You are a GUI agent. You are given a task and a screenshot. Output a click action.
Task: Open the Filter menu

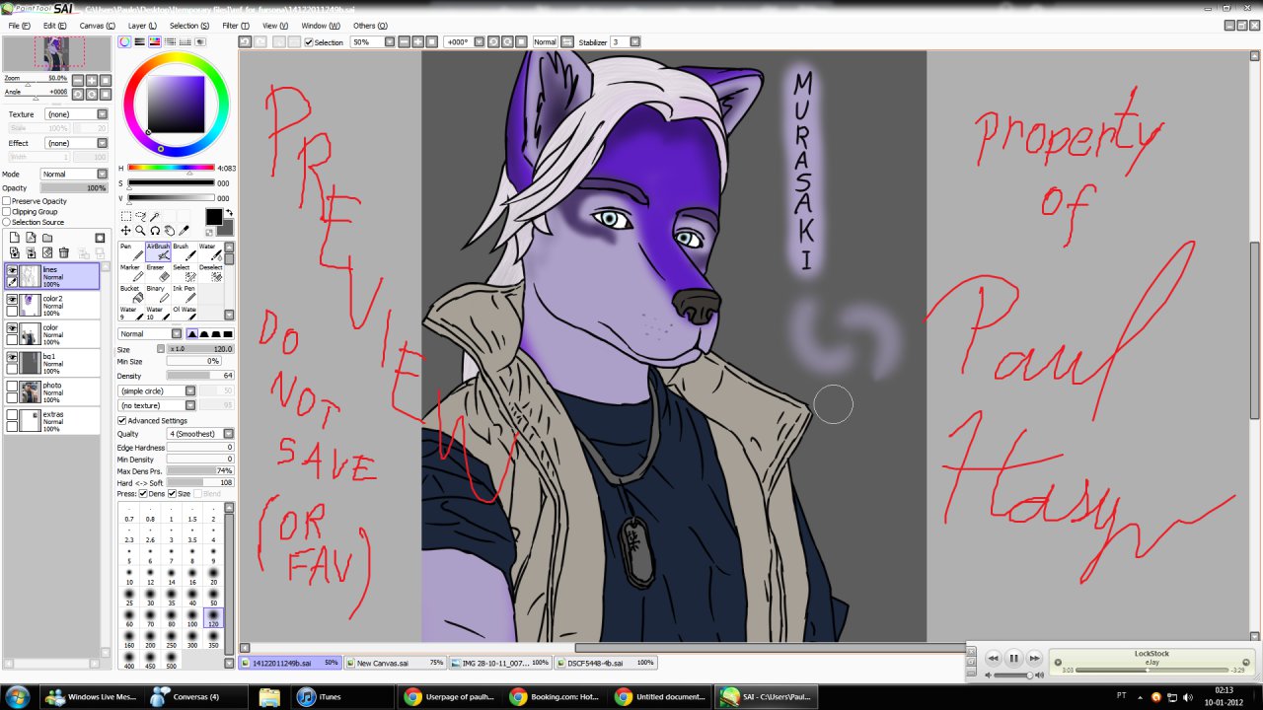[x=235, y=26]
